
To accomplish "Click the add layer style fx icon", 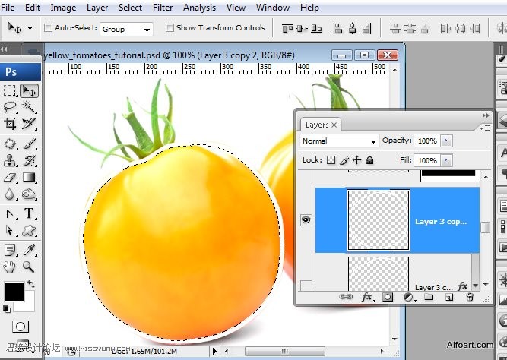I will (x=368, y=298).
